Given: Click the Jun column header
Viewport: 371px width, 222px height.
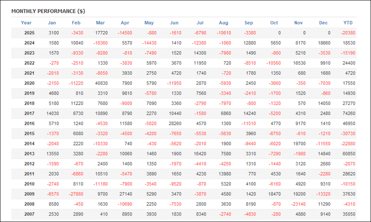Looking at the screenshot, I should tap(174, 23).
